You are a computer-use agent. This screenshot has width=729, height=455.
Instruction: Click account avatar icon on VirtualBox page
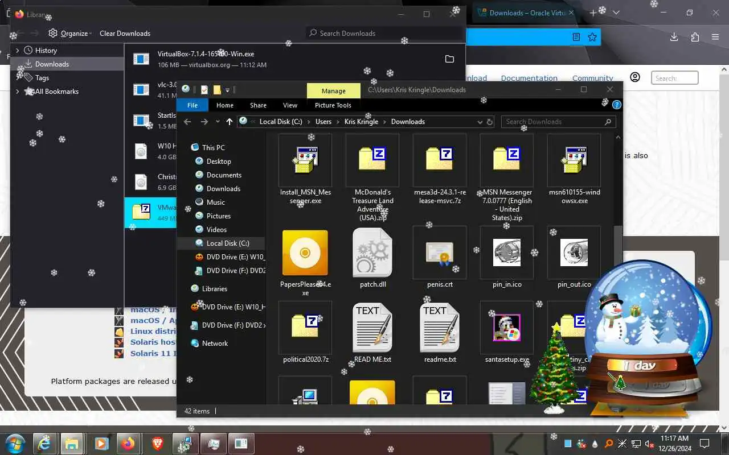(x=635, y=77)
